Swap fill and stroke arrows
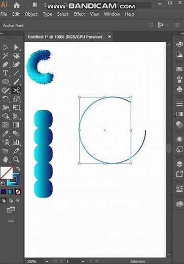This screenshot has height=264, width=184. point(18,169)
